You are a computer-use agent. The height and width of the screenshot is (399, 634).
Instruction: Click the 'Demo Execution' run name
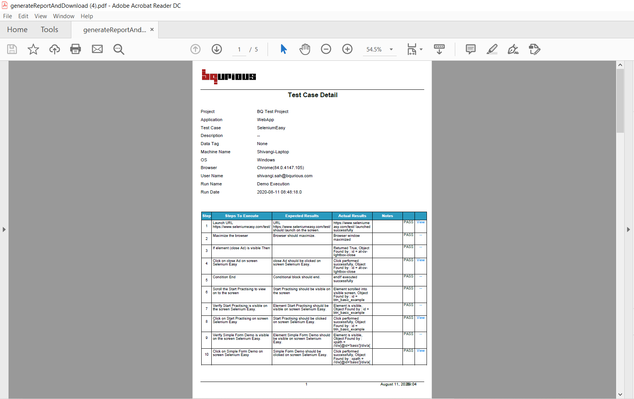coord(273,184)
